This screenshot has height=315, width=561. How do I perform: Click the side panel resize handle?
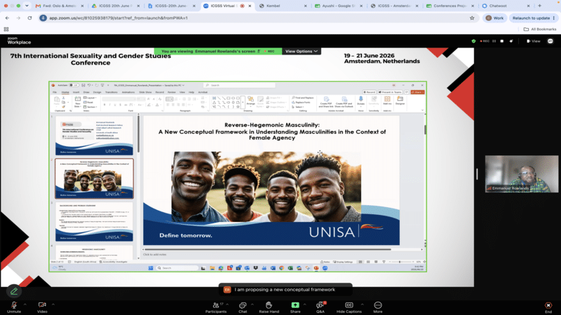(477, 174)
